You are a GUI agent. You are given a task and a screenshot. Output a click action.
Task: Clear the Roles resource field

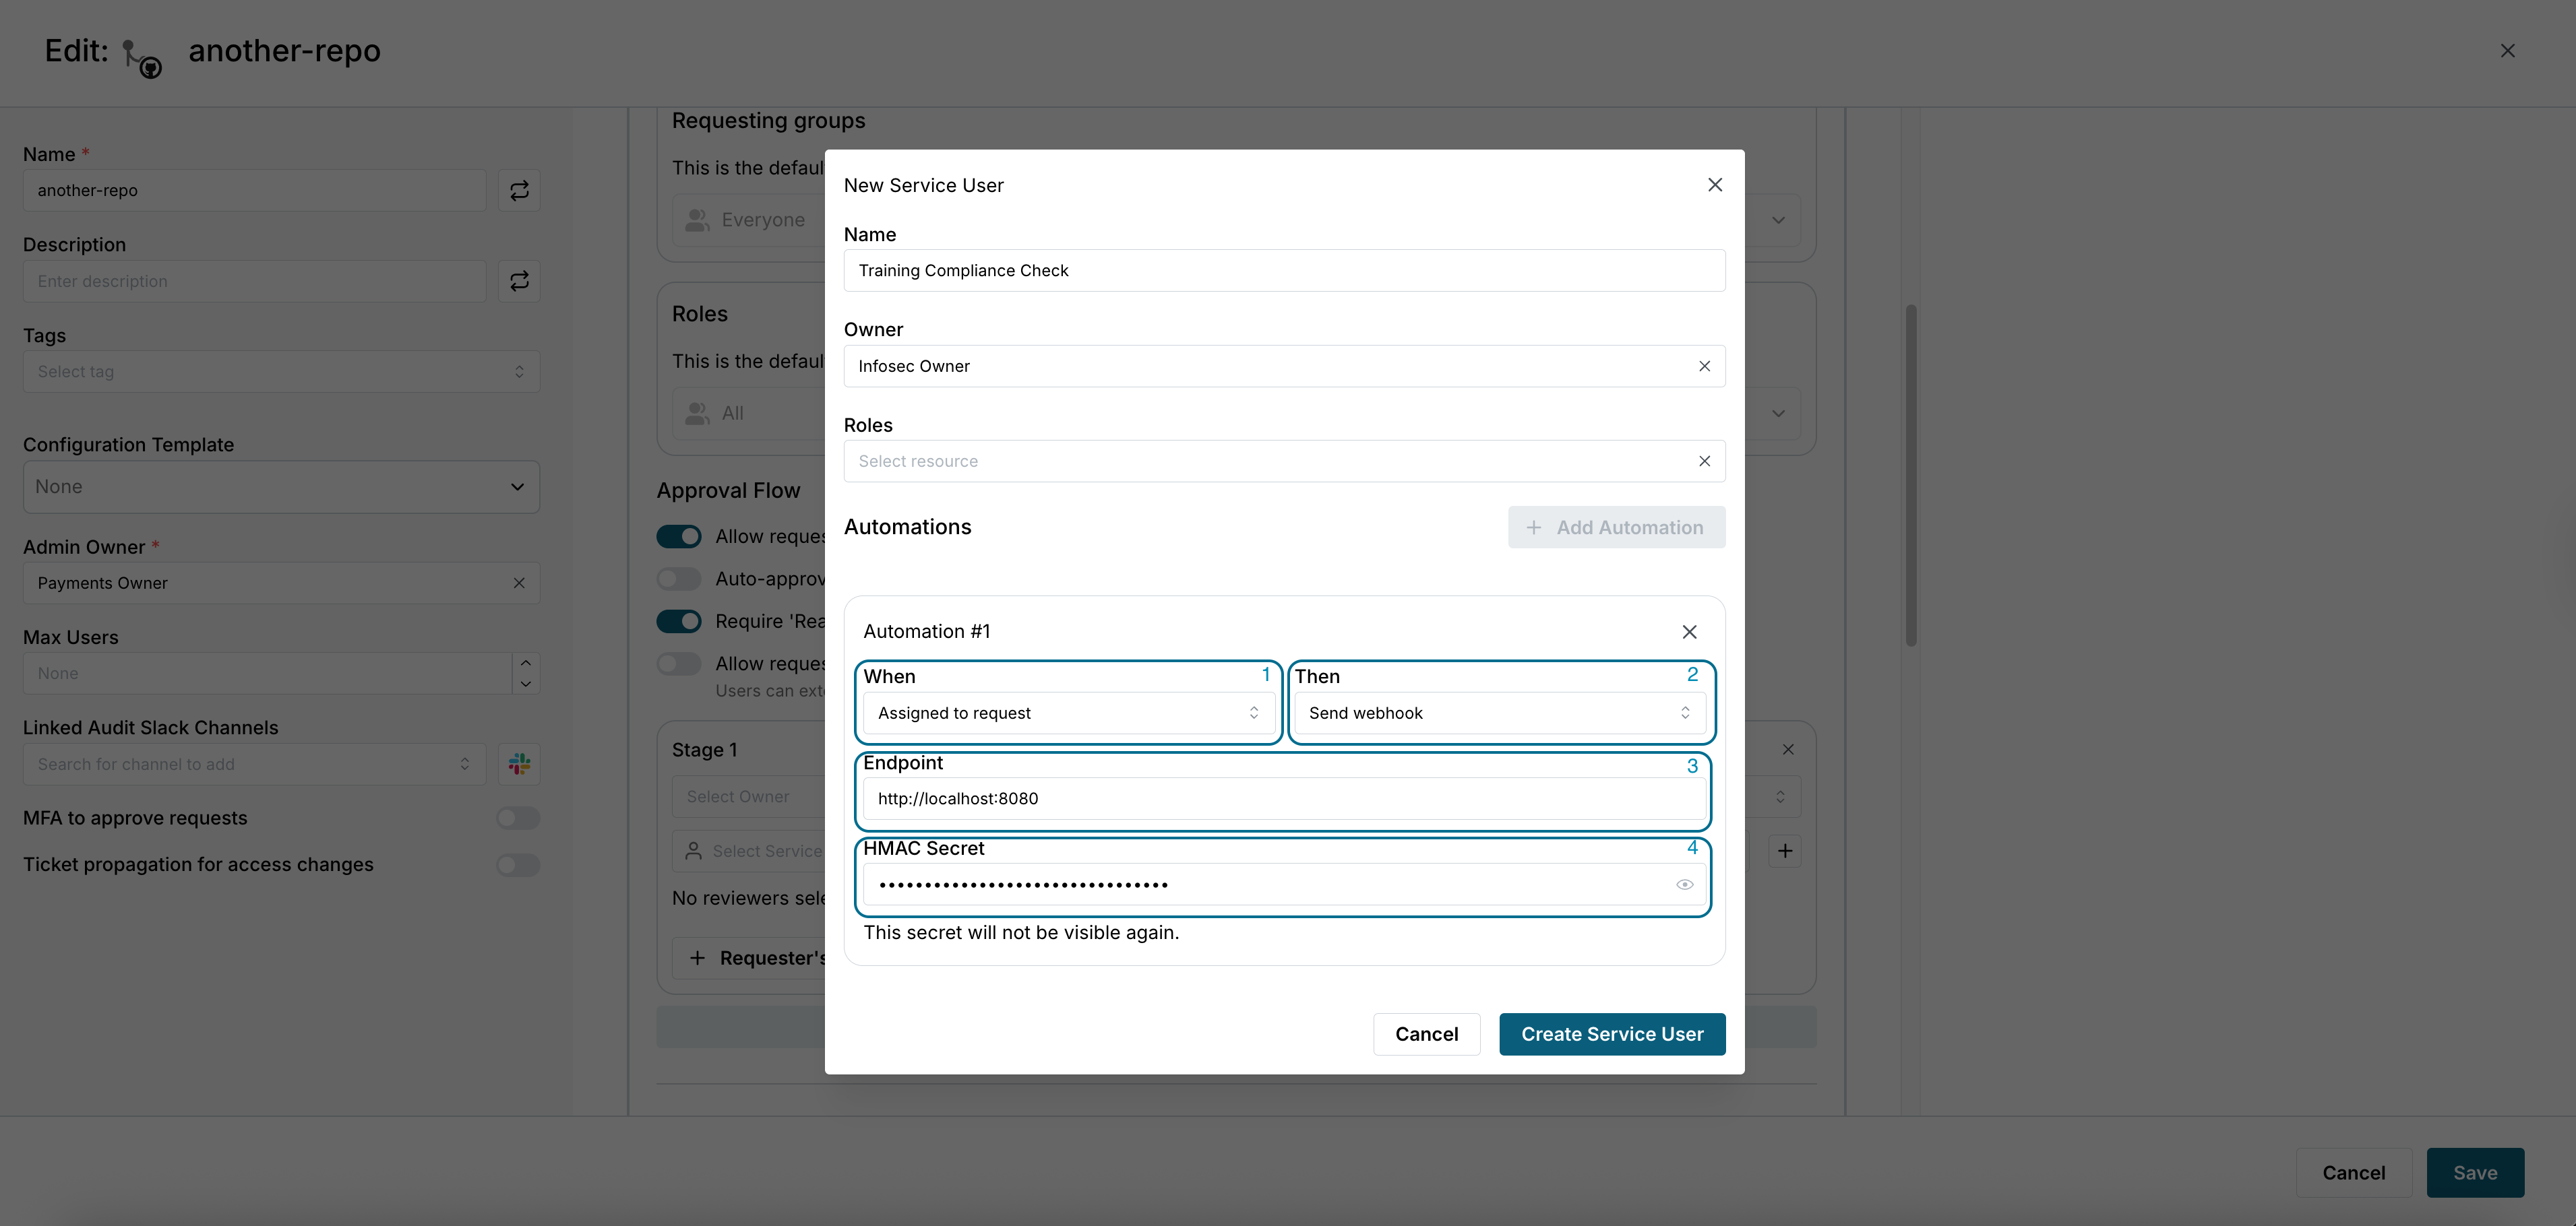1704,461
